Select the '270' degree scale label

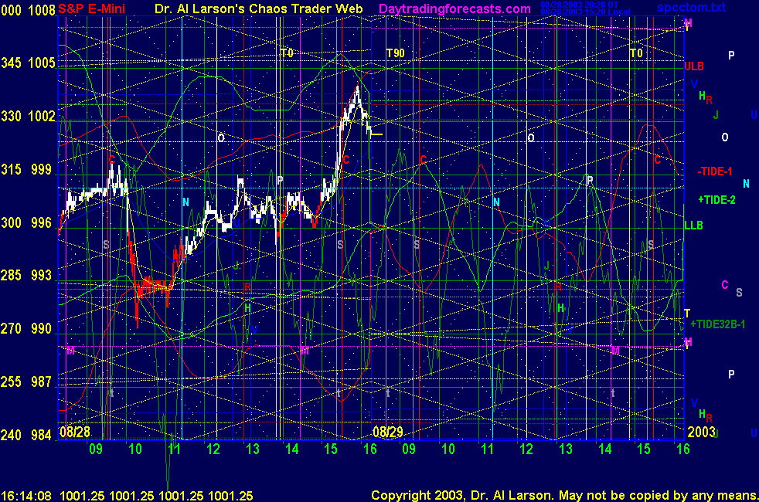tap(11, 328)
